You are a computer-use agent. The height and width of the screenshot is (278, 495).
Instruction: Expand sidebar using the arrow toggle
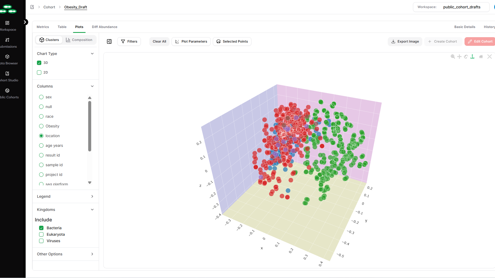click(25, 22)
